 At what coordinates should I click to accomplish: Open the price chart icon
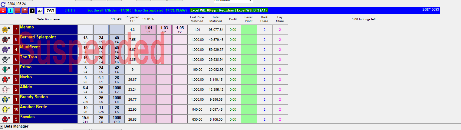pos(40,11)
